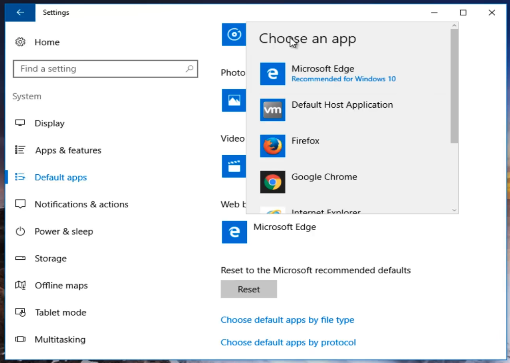Click the Power & sleep icon
The image size is (510, 363).
pos(20,231)
